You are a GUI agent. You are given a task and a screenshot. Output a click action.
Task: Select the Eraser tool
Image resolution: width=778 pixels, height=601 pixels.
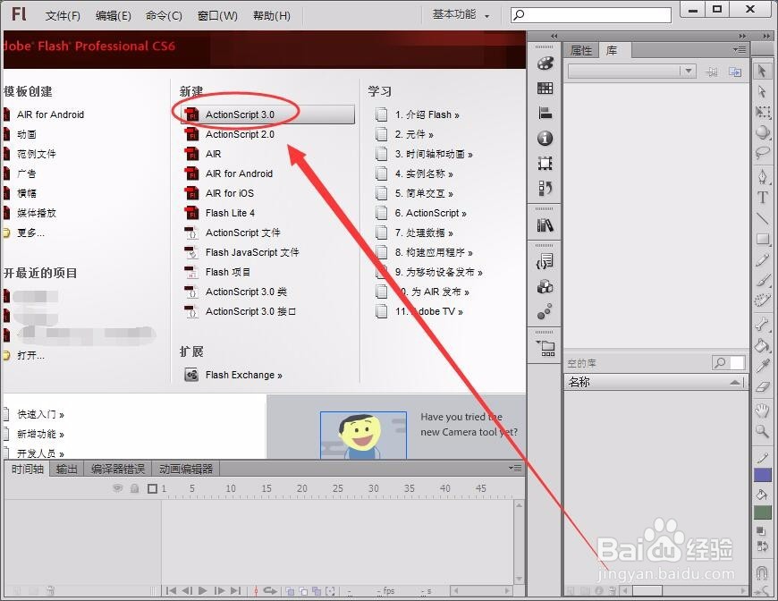tap(762, 386)
